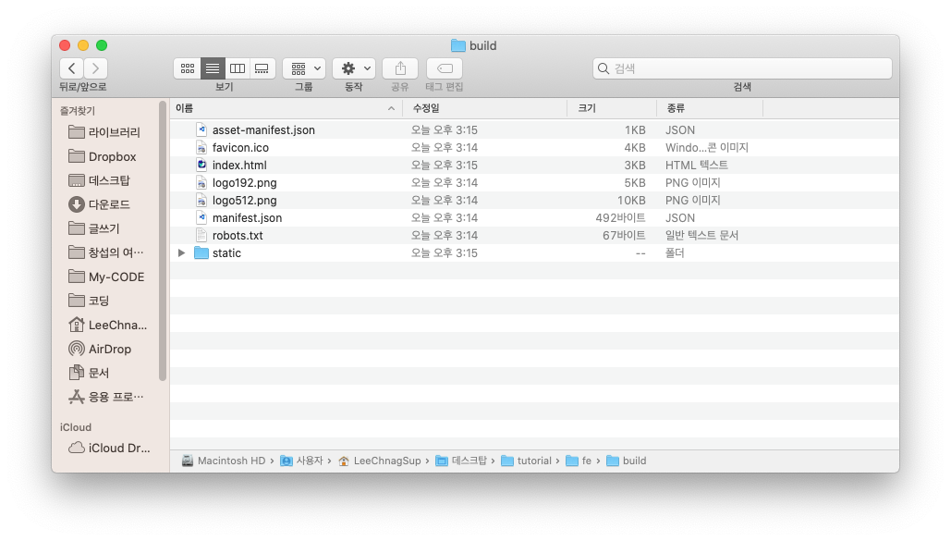Click the Windo…콘 이미지 kind cell
The width and height of the screenshot is (951, 541).
(707, 148)
